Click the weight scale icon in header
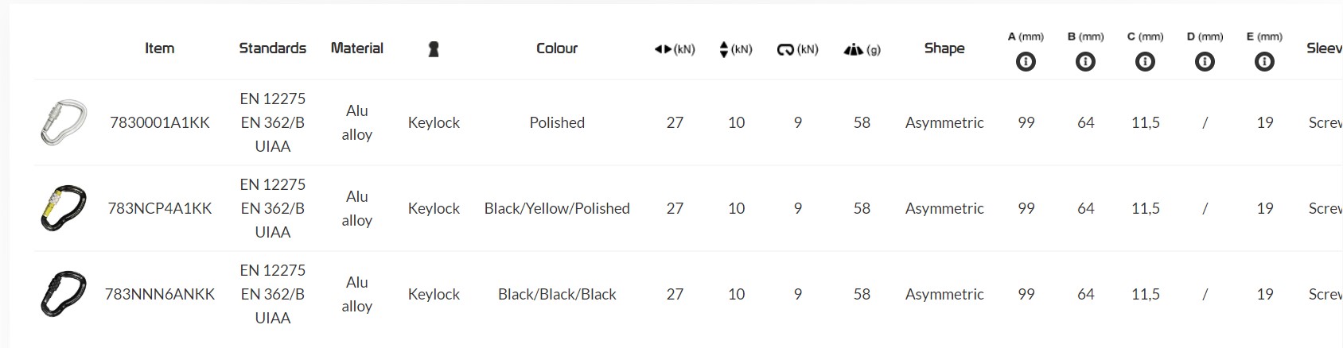 point(853,49)
